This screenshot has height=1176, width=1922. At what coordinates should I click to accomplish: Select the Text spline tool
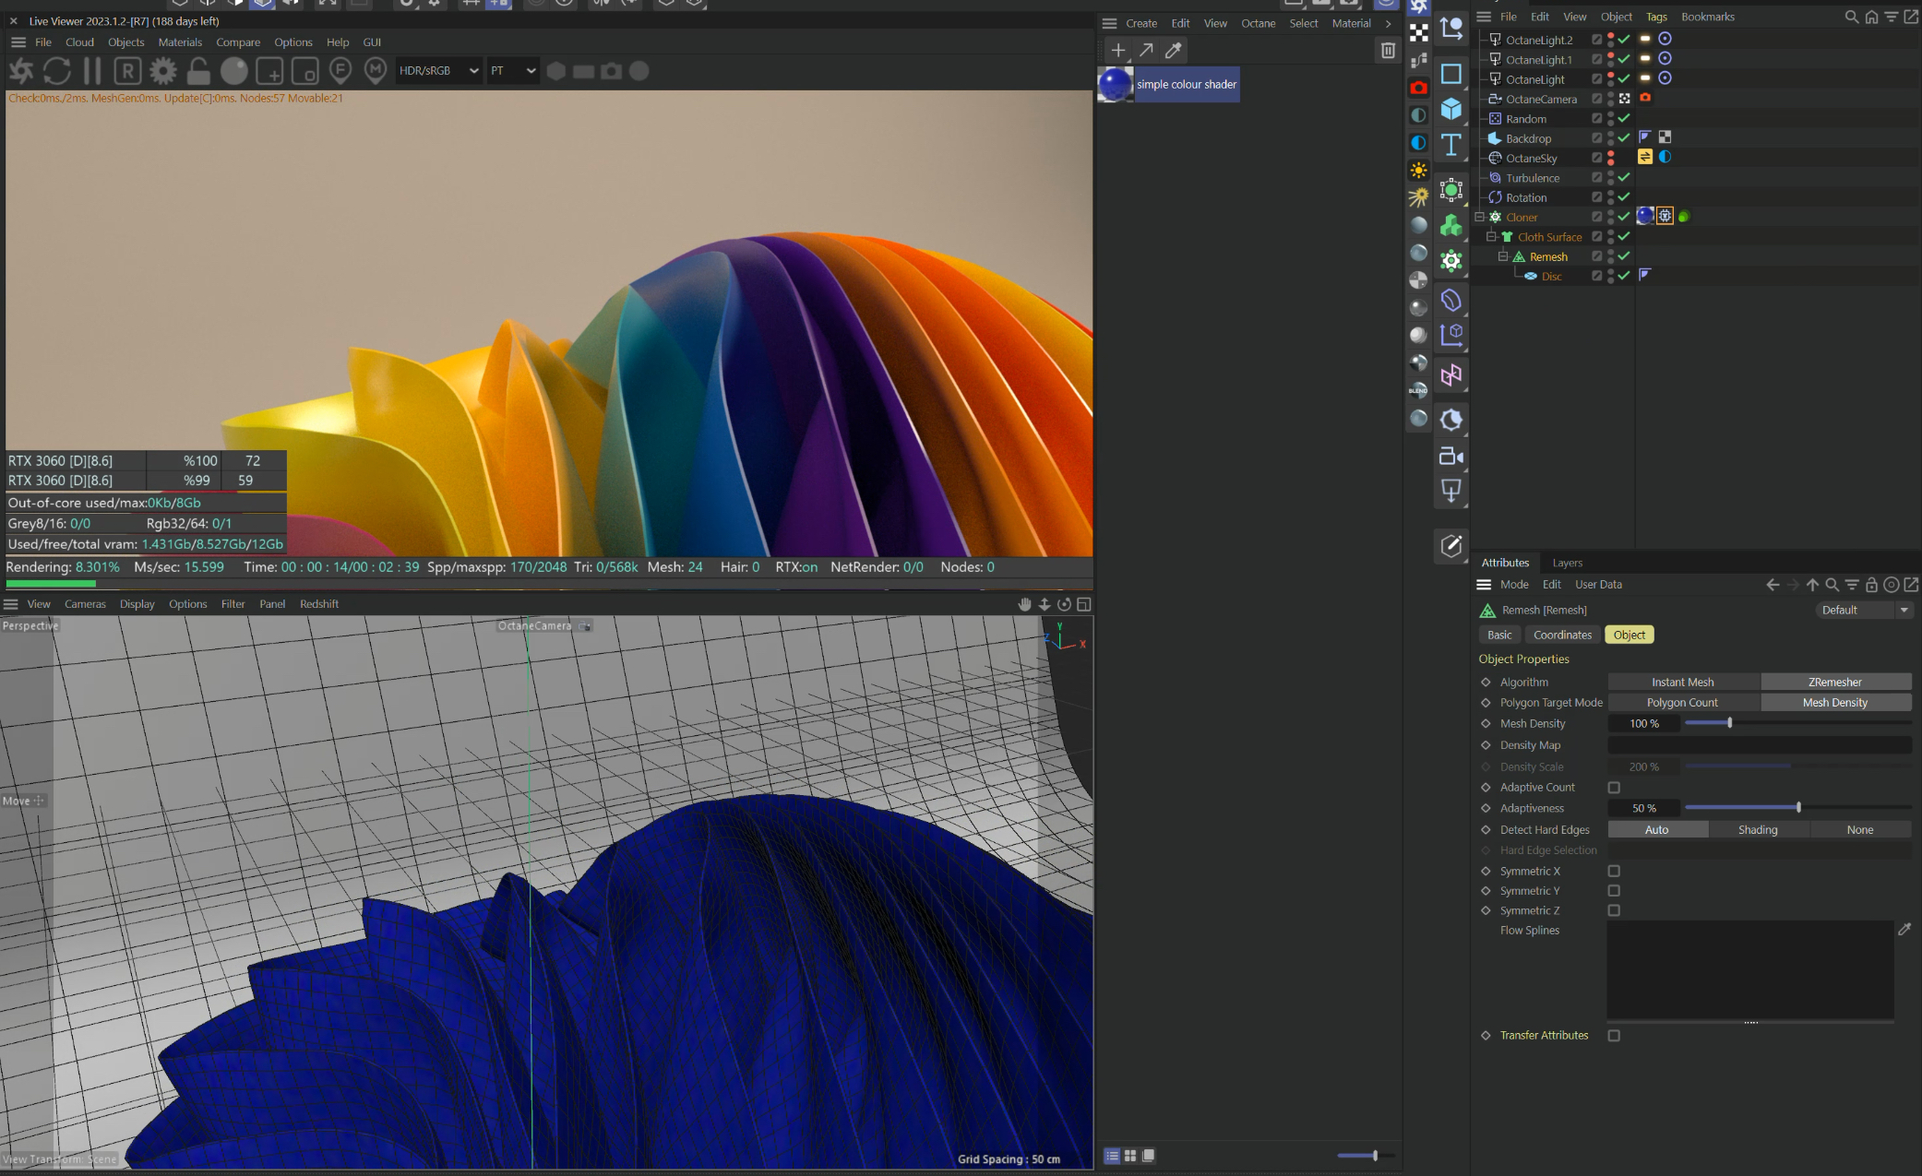click(1451, 145)
